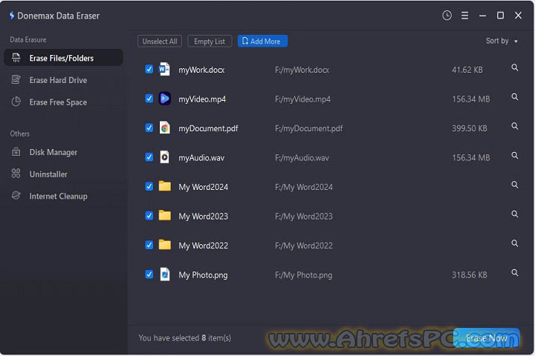Image resolution: width=535 pixels, height=356 pixels.
Task: Select the My Word2023 folder name
Action: (x=203, y=217)
